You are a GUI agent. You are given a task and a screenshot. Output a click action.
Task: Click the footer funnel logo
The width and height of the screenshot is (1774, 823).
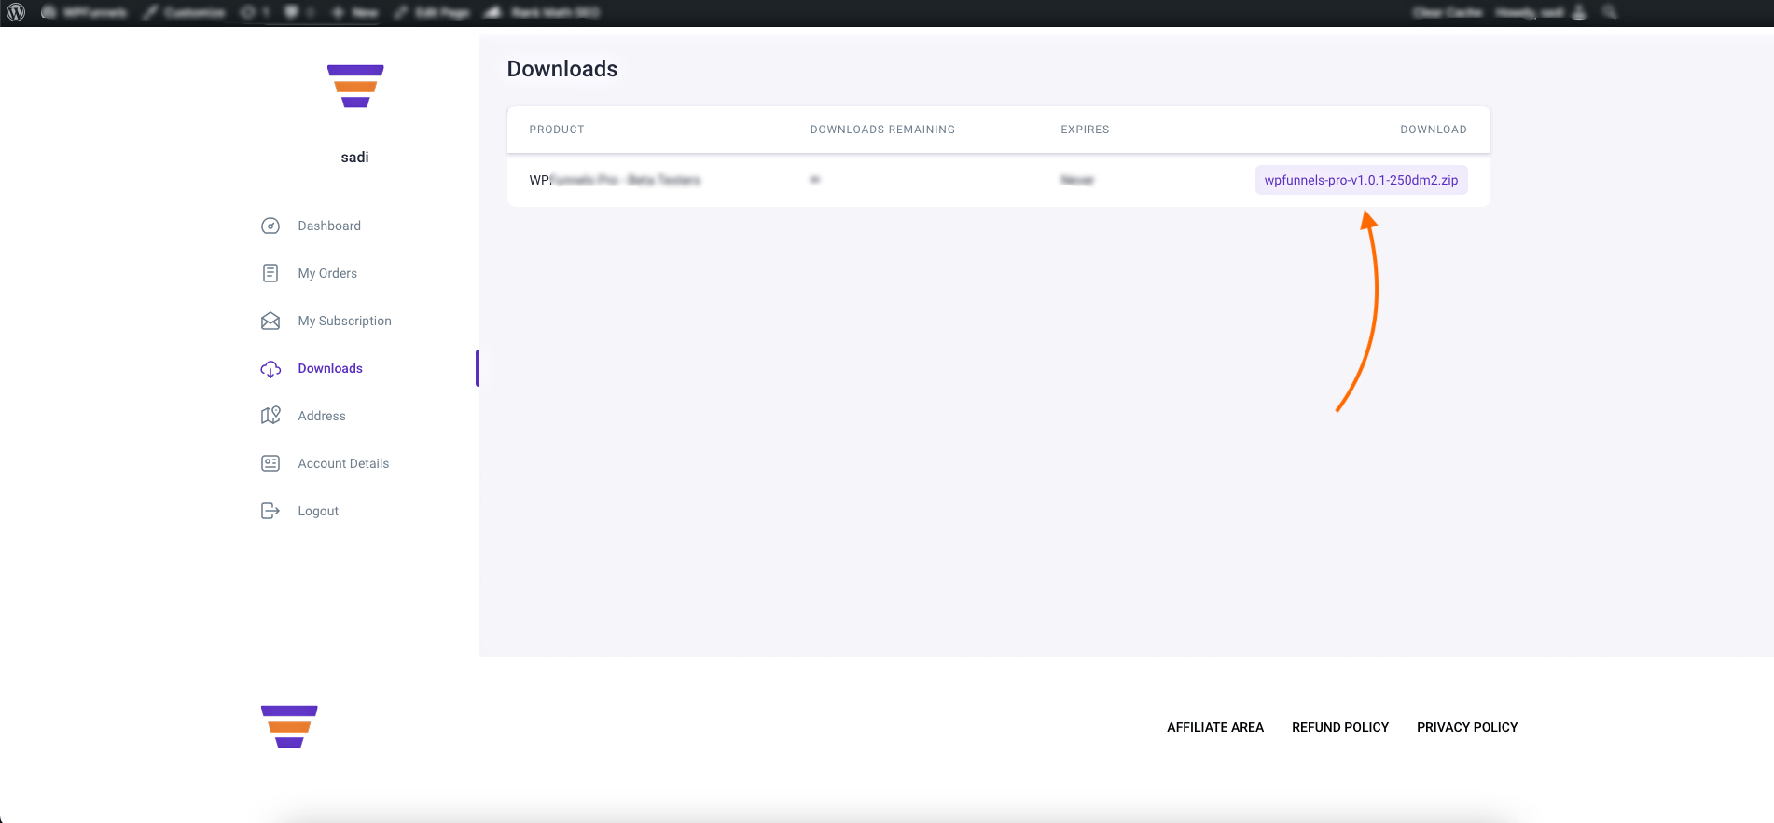point(289,726)
